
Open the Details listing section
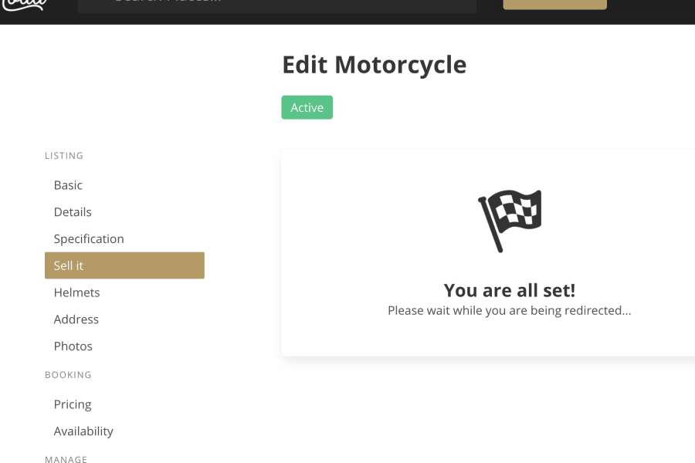[x=73, y=211]
